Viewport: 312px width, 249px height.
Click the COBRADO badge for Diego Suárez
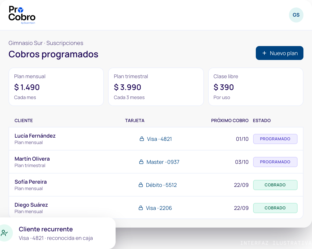(x=275, y=208)
